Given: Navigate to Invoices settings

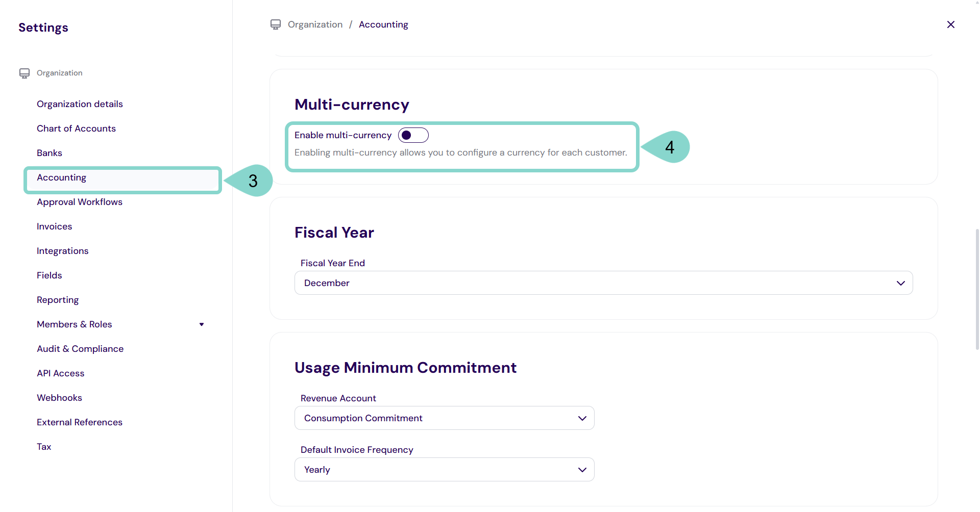Looking at the screenshot, I should (54, 226).
